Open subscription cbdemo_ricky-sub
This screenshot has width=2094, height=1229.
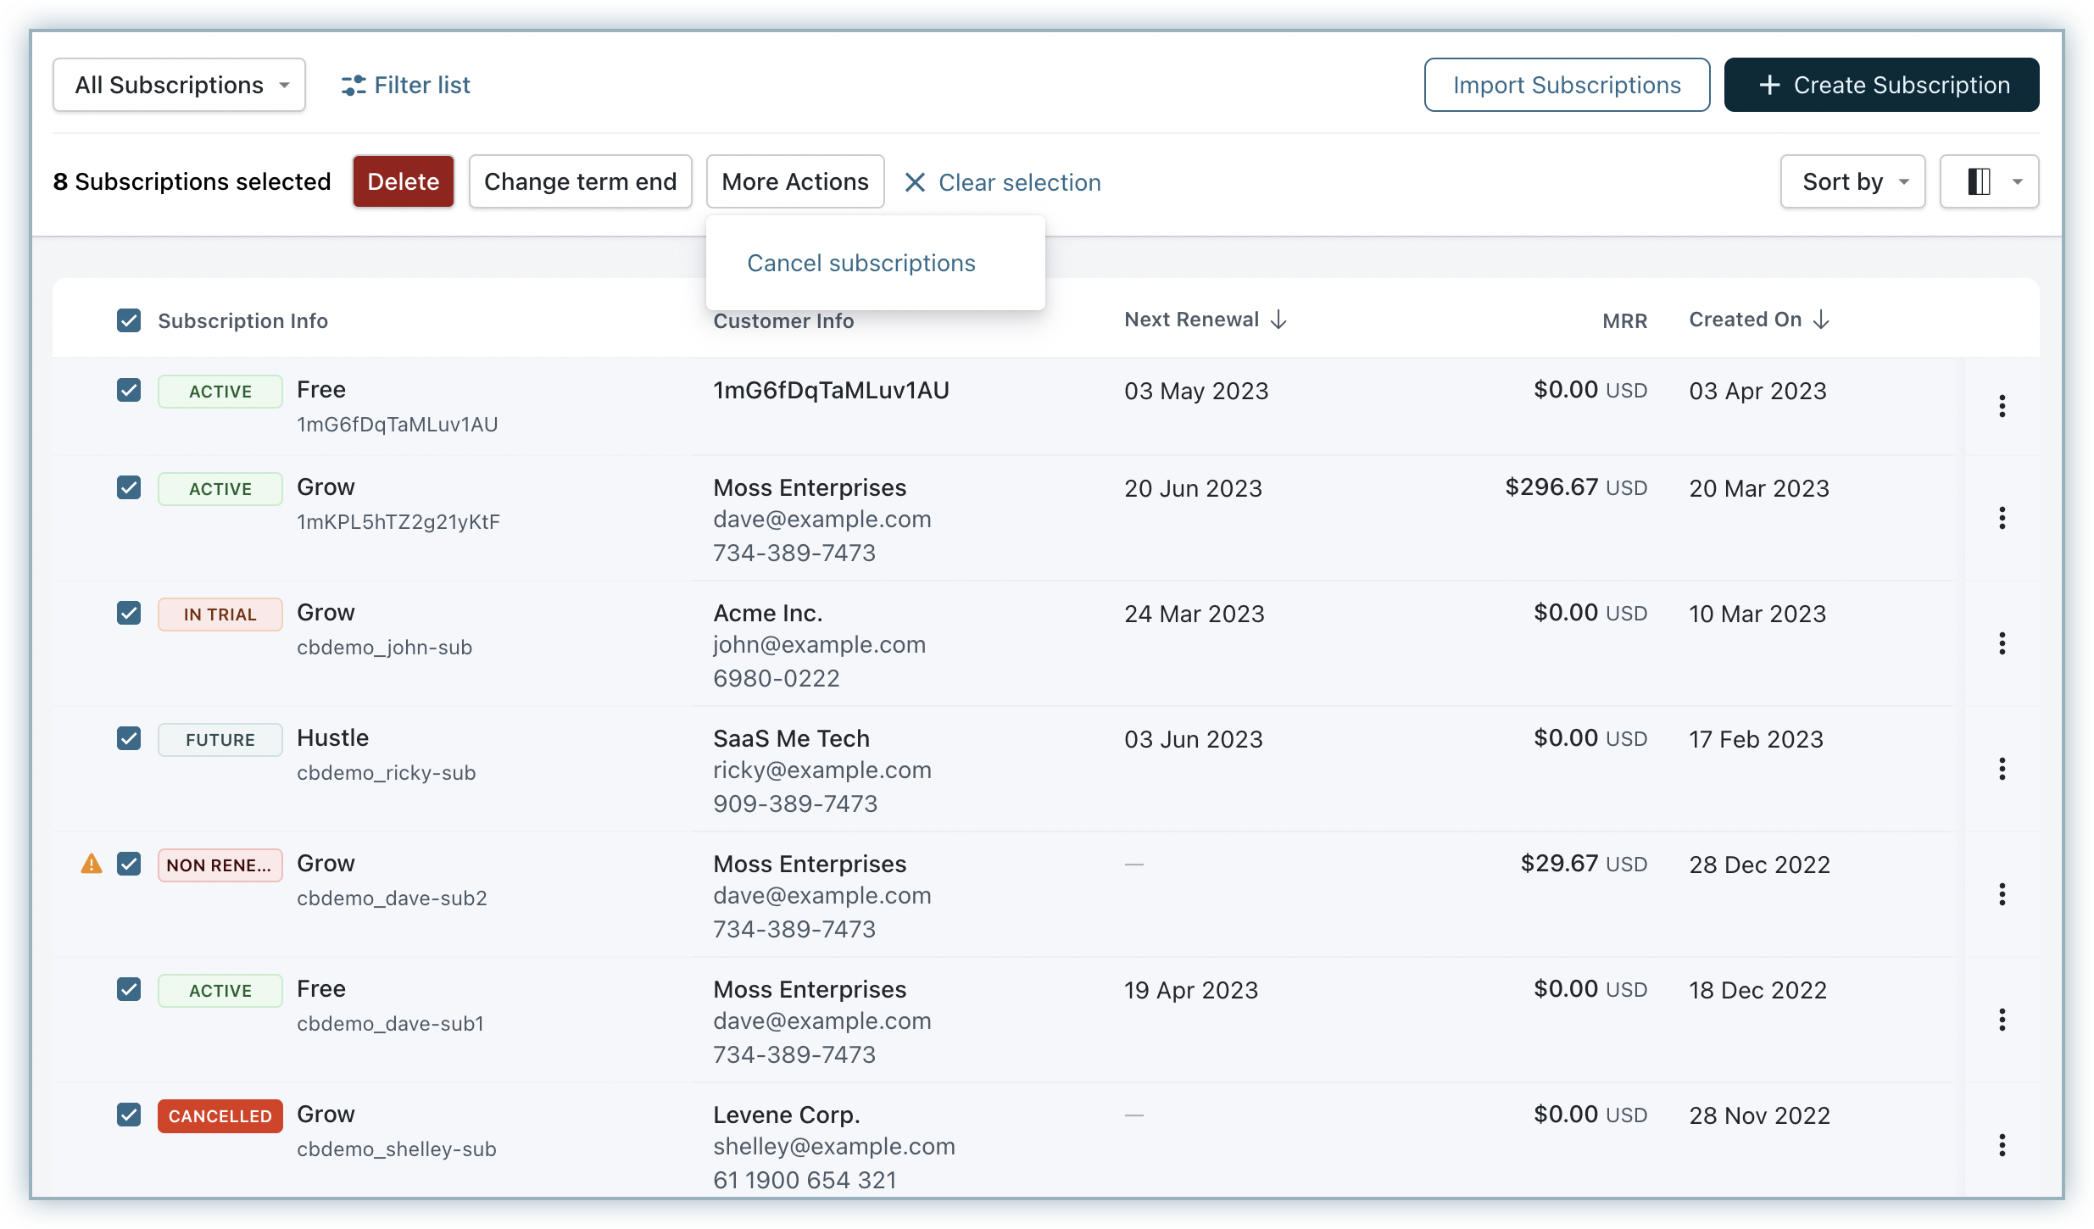click(x=386, y=773)
